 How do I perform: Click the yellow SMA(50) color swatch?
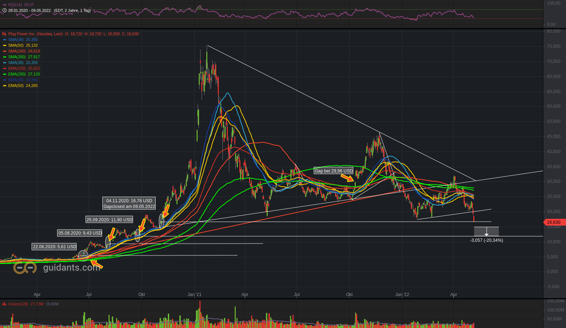pos(4,46)
